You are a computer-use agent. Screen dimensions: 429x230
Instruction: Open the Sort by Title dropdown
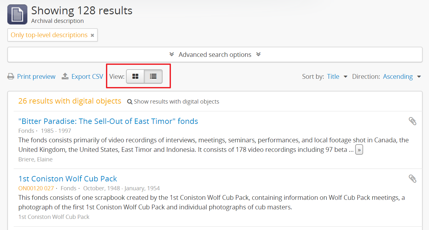click(337, 77)
